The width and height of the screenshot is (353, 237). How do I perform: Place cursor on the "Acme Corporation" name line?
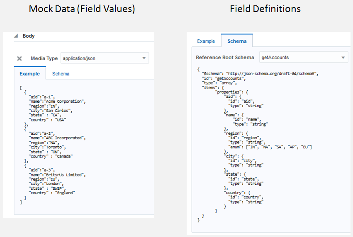57,101
